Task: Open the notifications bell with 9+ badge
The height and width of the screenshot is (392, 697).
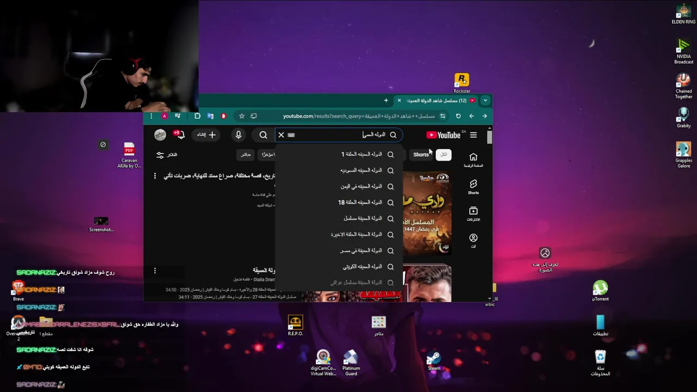Action: point(179,134)
